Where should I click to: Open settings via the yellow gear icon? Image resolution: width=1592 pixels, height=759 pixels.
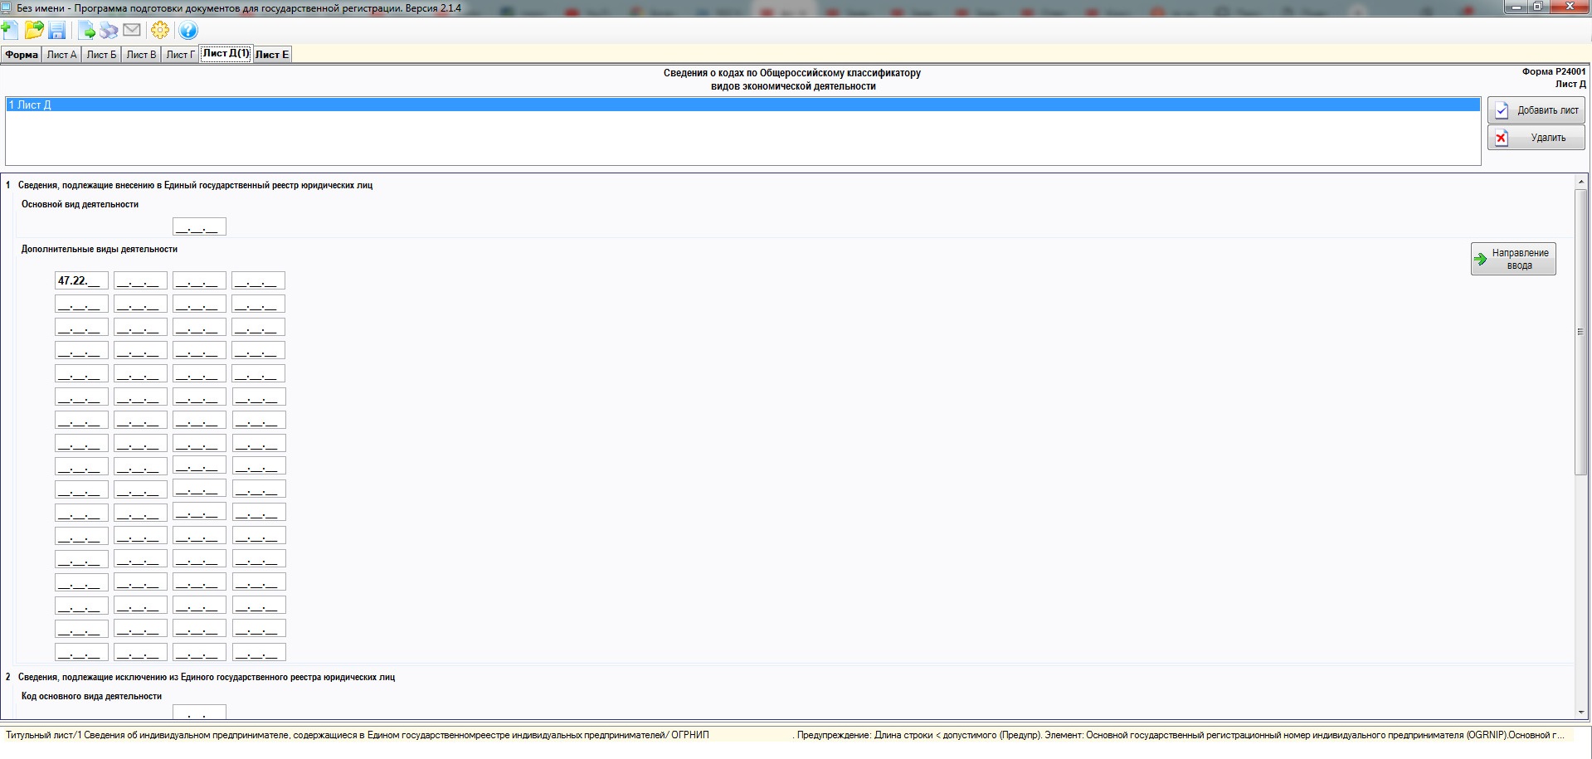tap(160, 31)
